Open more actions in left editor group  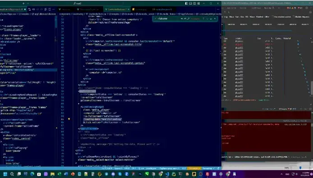pos(54,9)
